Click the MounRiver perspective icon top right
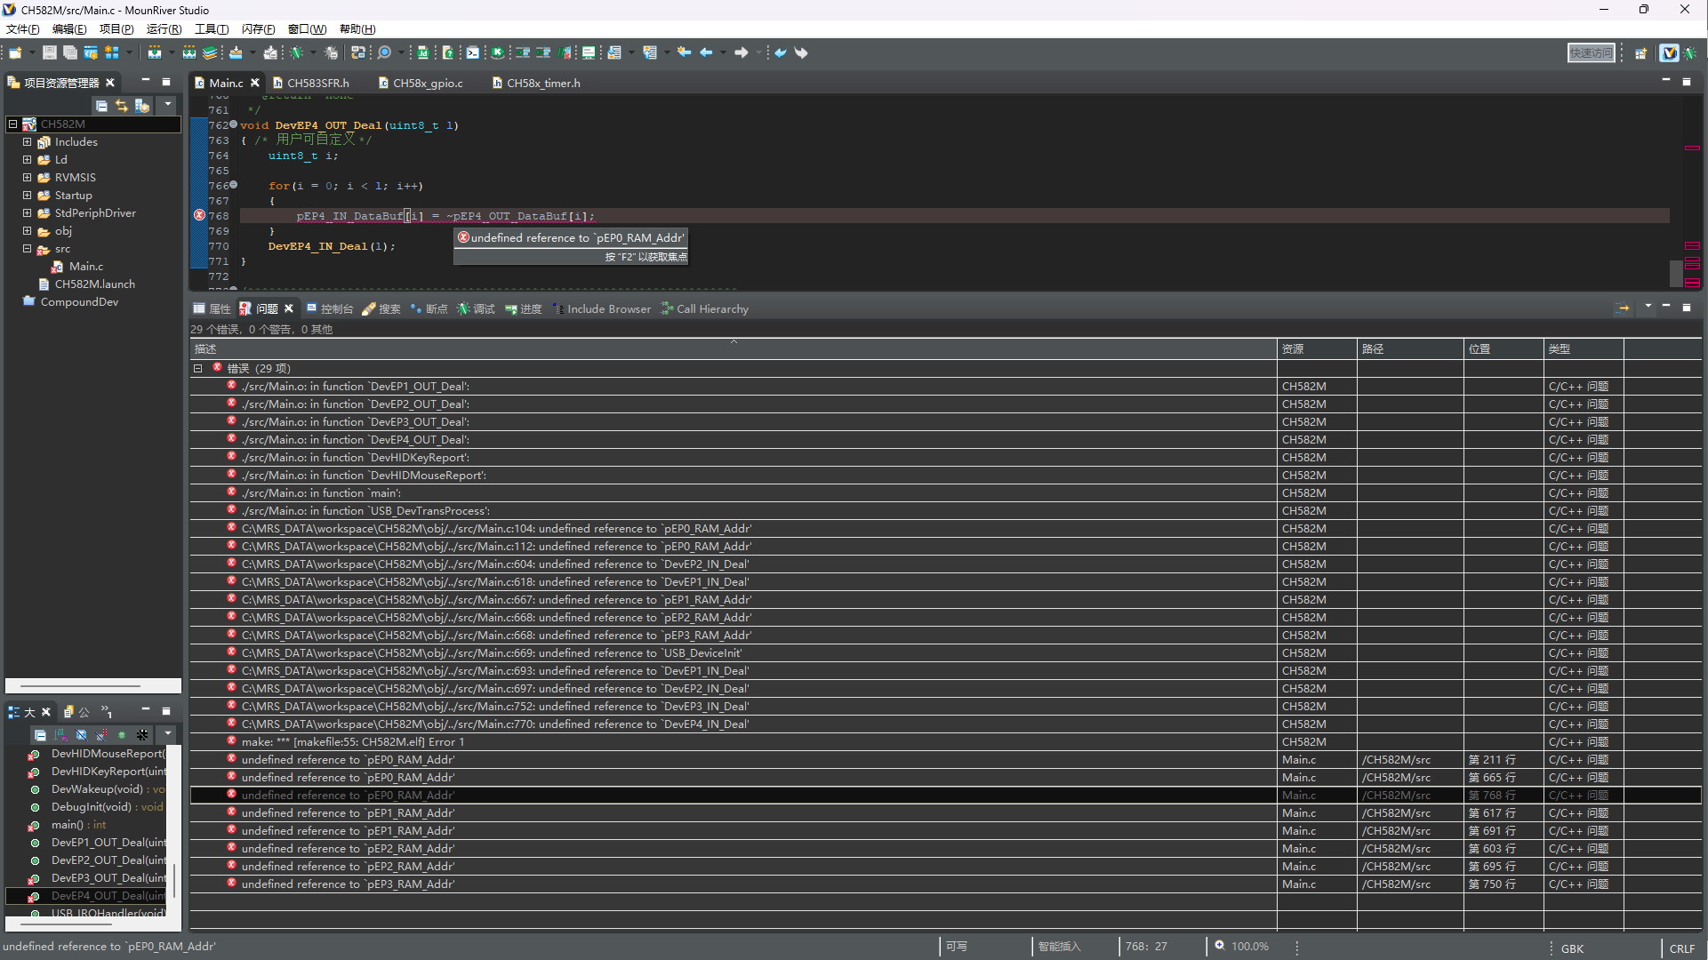1708x960 pixels. point(1669,53)
